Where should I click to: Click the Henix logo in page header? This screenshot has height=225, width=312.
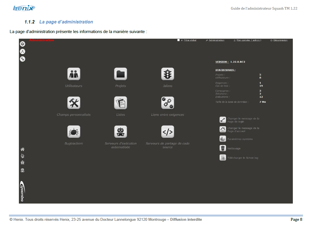click(24, 8)
